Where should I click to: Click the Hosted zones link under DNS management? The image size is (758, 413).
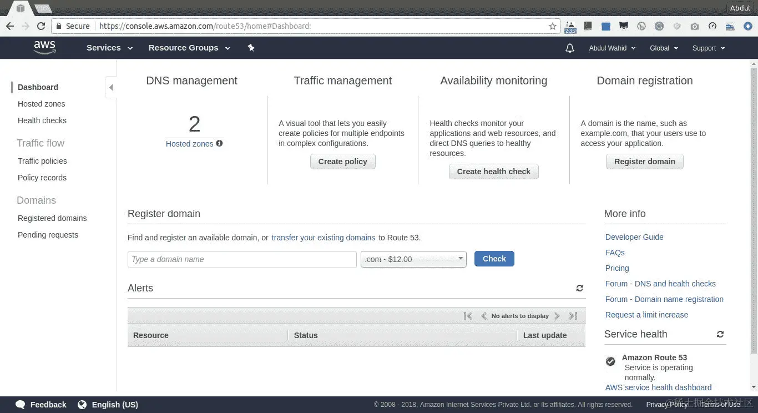click(x=189, y=144)
